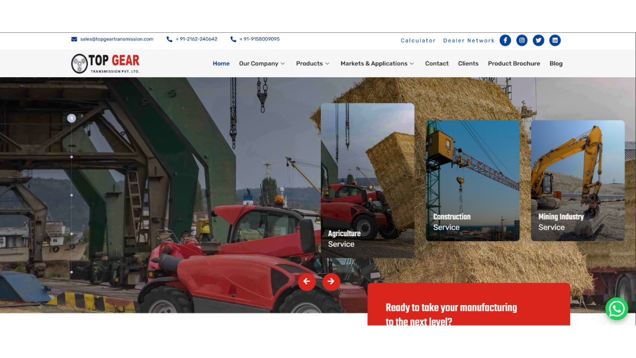Expand Markets & Applications dropdown
The image size is (636, 358).
click(x=377, y=64)
